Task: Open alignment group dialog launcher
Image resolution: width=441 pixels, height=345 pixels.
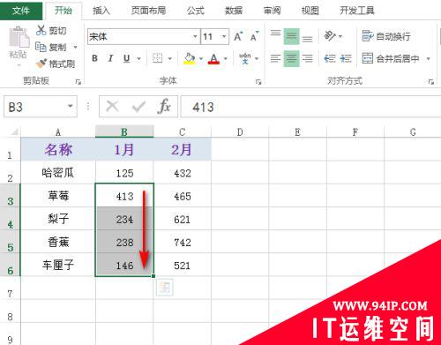Action: (431, 82)
